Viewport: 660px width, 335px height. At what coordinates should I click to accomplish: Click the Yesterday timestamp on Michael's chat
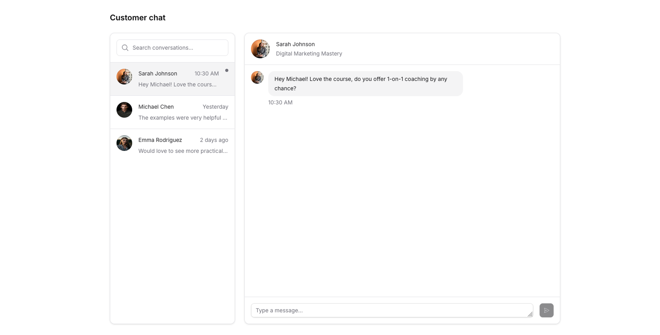coord(215,107)
